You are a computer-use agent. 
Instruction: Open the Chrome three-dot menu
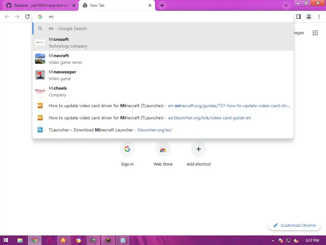pyautogui.click(x=319, y=17)
